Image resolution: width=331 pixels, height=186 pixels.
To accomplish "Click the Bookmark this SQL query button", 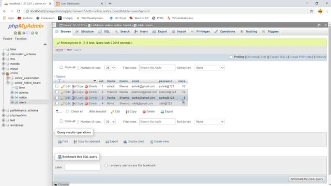I will (307, 179).
